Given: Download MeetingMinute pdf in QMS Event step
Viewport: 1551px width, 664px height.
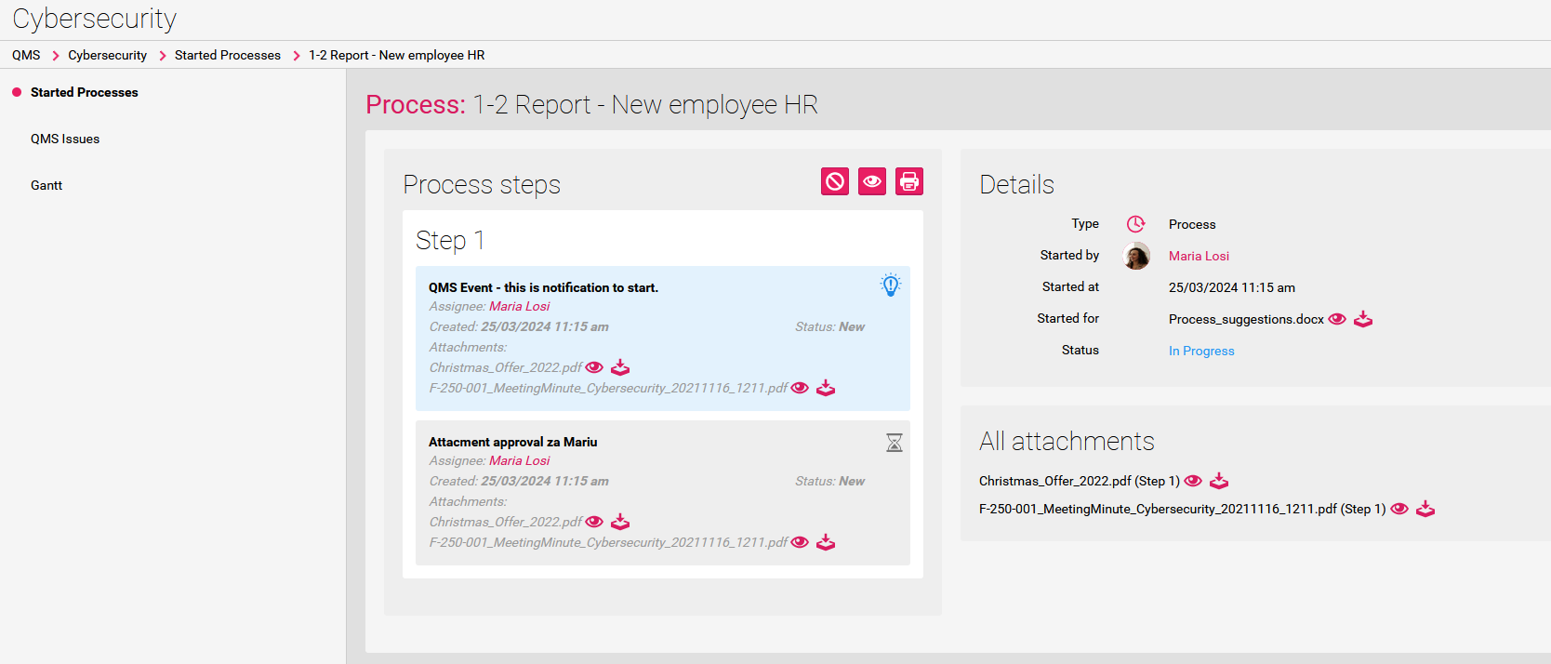Looking at the screenshot, I should 825,388.
